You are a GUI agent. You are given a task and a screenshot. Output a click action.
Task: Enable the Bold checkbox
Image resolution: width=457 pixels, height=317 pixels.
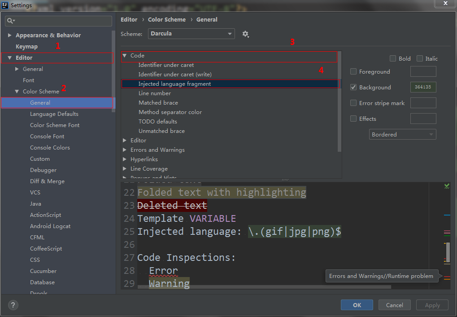pos(392,58)
